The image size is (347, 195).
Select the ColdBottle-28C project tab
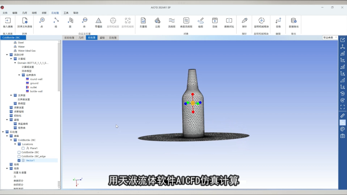click(13, 38)
